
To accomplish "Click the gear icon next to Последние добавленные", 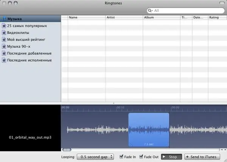I will 4,53.
